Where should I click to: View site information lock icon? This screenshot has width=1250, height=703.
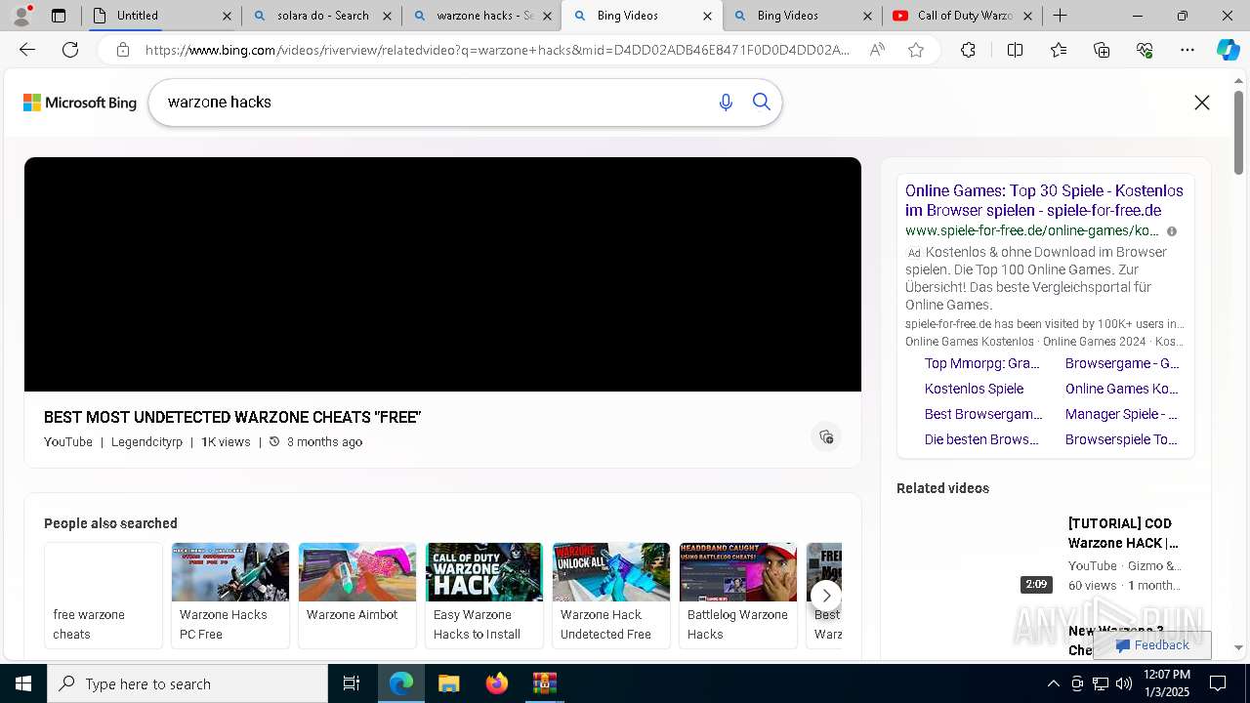coord(123,50)
